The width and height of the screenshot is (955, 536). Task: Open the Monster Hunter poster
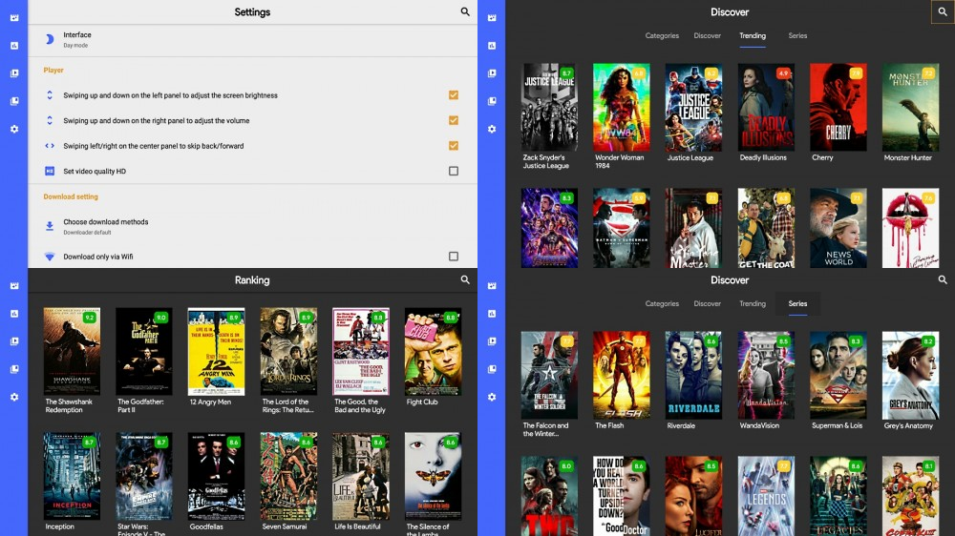tap(910, 107)
